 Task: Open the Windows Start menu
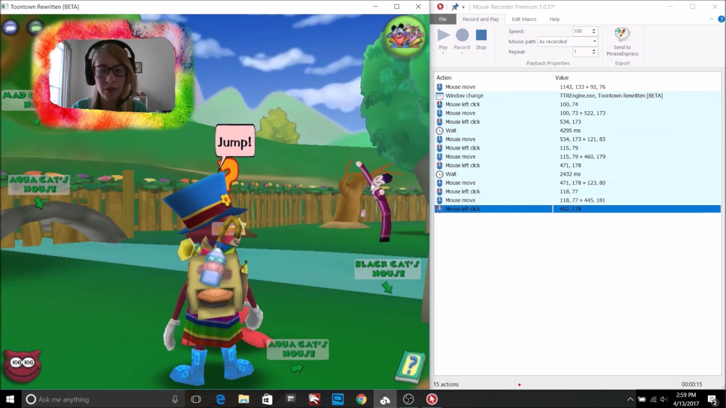[x=10, y=399]
